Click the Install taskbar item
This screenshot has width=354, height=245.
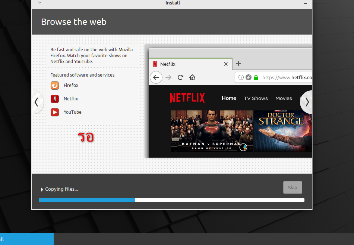pyautogui.click(x=26, y=239)
